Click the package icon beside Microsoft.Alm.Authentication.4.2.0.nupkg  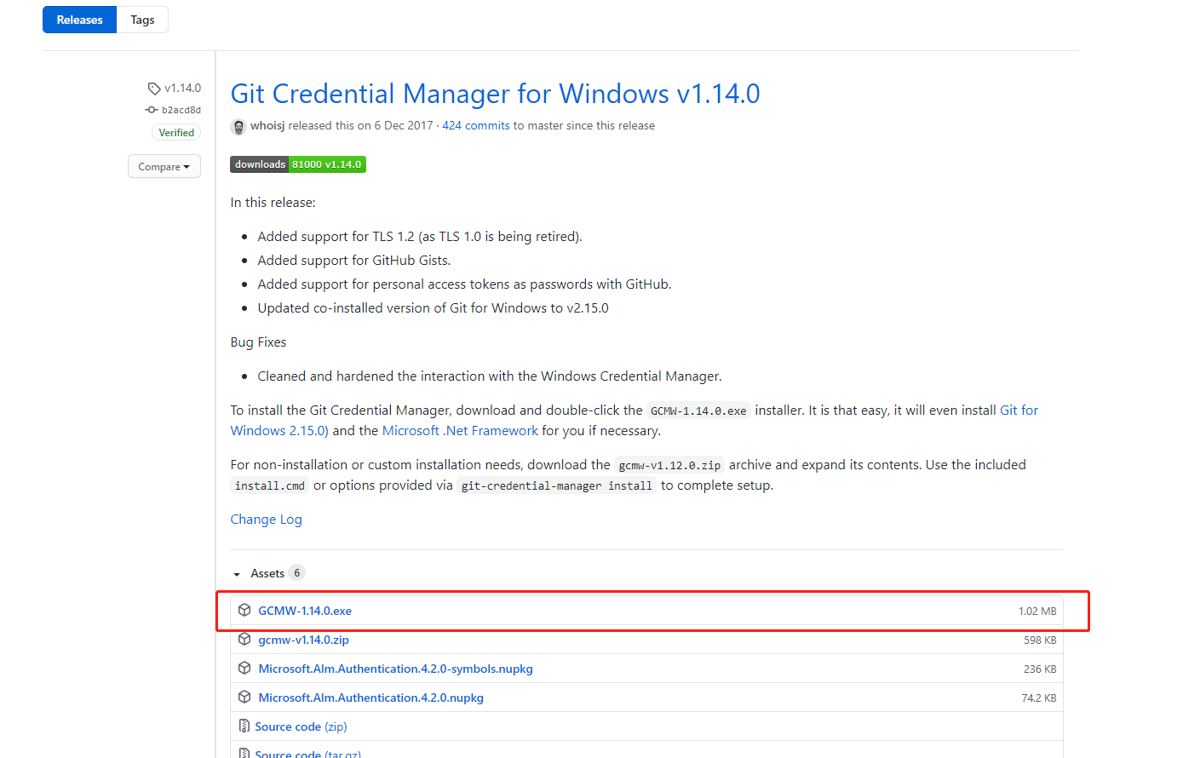click(x=245, y=698)
